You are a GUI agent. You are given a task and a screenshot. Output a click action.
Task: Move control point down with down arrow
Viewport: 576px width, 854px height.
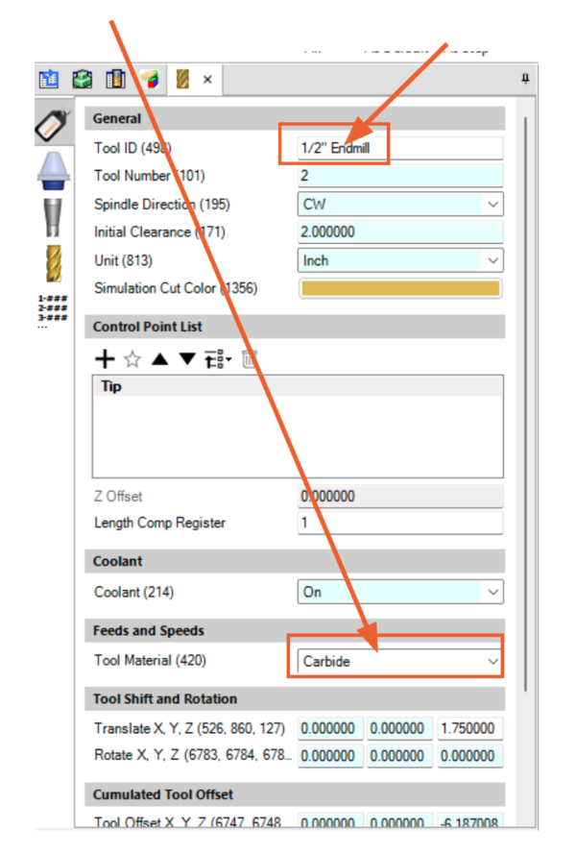point(187,359)
